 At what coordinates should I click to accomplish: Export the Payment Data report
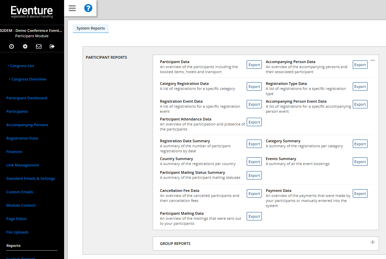(x=360, y=194)
